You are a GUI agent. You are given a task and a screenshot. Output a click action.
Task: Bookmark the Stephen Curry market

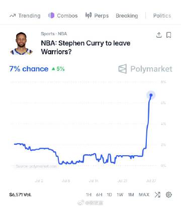(x=168, y=35)
